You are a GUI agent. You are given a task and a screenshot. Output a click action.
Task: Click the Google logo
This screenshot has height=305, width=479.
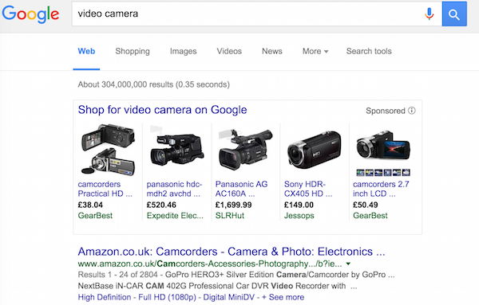pyautogui.click(x=30, y=14)
